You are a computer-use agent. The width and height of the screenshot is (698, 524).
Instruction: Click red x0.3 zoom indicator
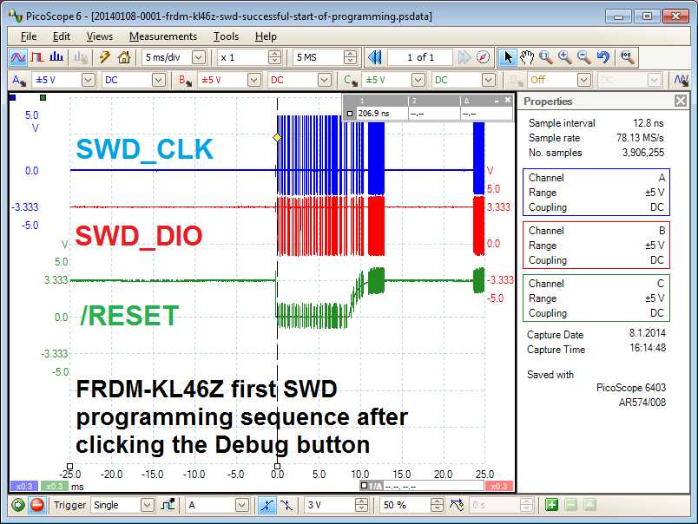click(499, 486)
